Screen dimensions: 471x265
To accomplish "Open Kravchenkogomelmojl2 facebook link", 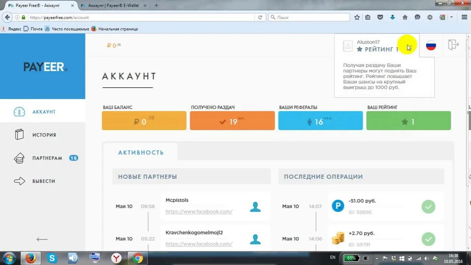I will [x=199, y=244].
